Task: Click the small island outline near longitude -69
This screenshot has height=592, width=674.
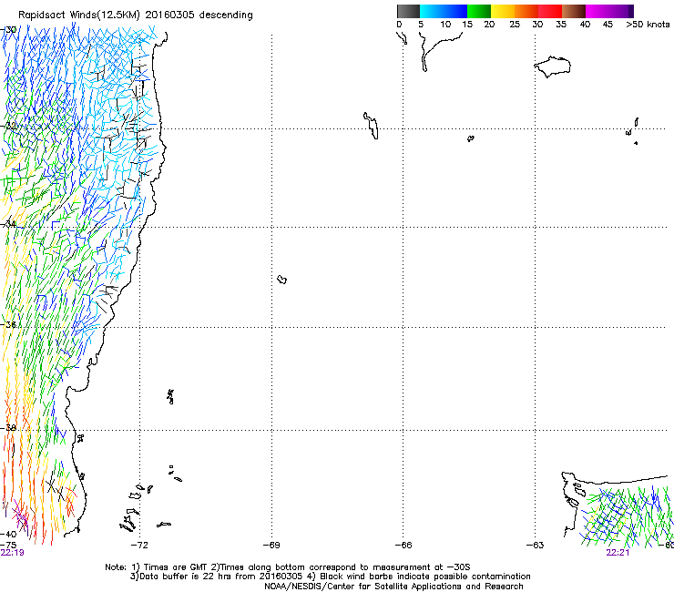Action: tap(282, 280)
